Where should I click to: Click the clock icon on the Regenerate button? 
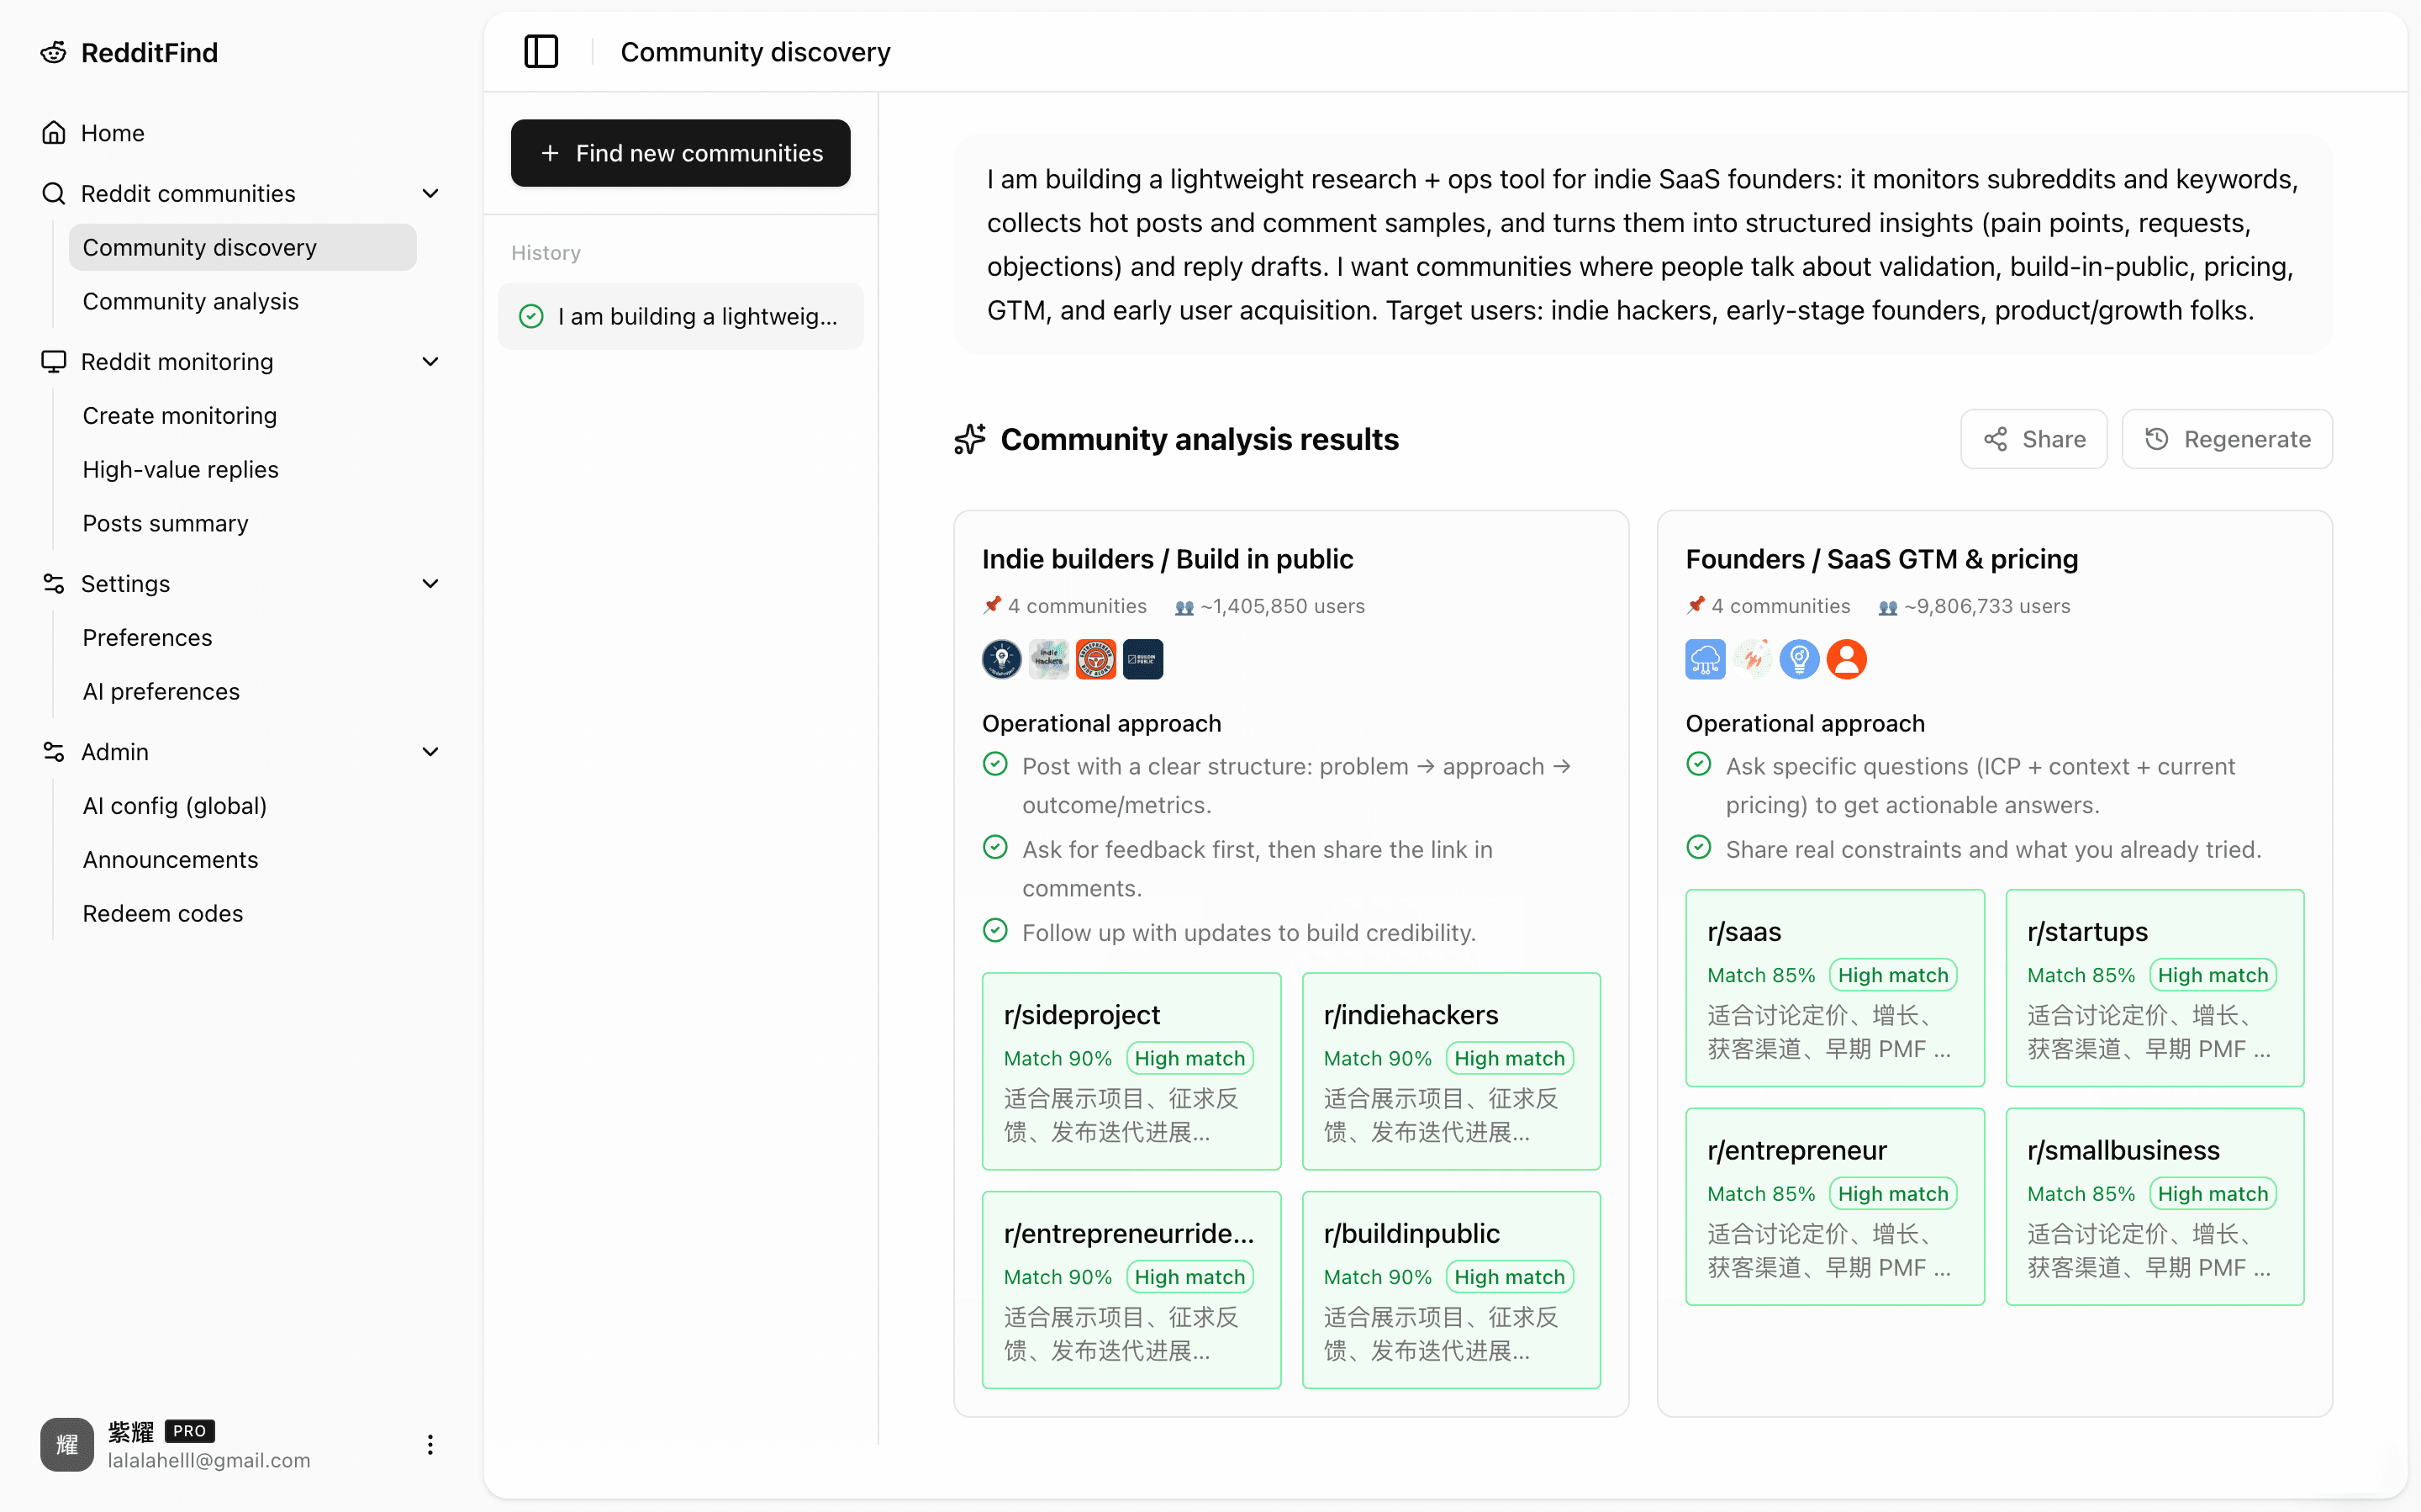tap(2156, 438)
